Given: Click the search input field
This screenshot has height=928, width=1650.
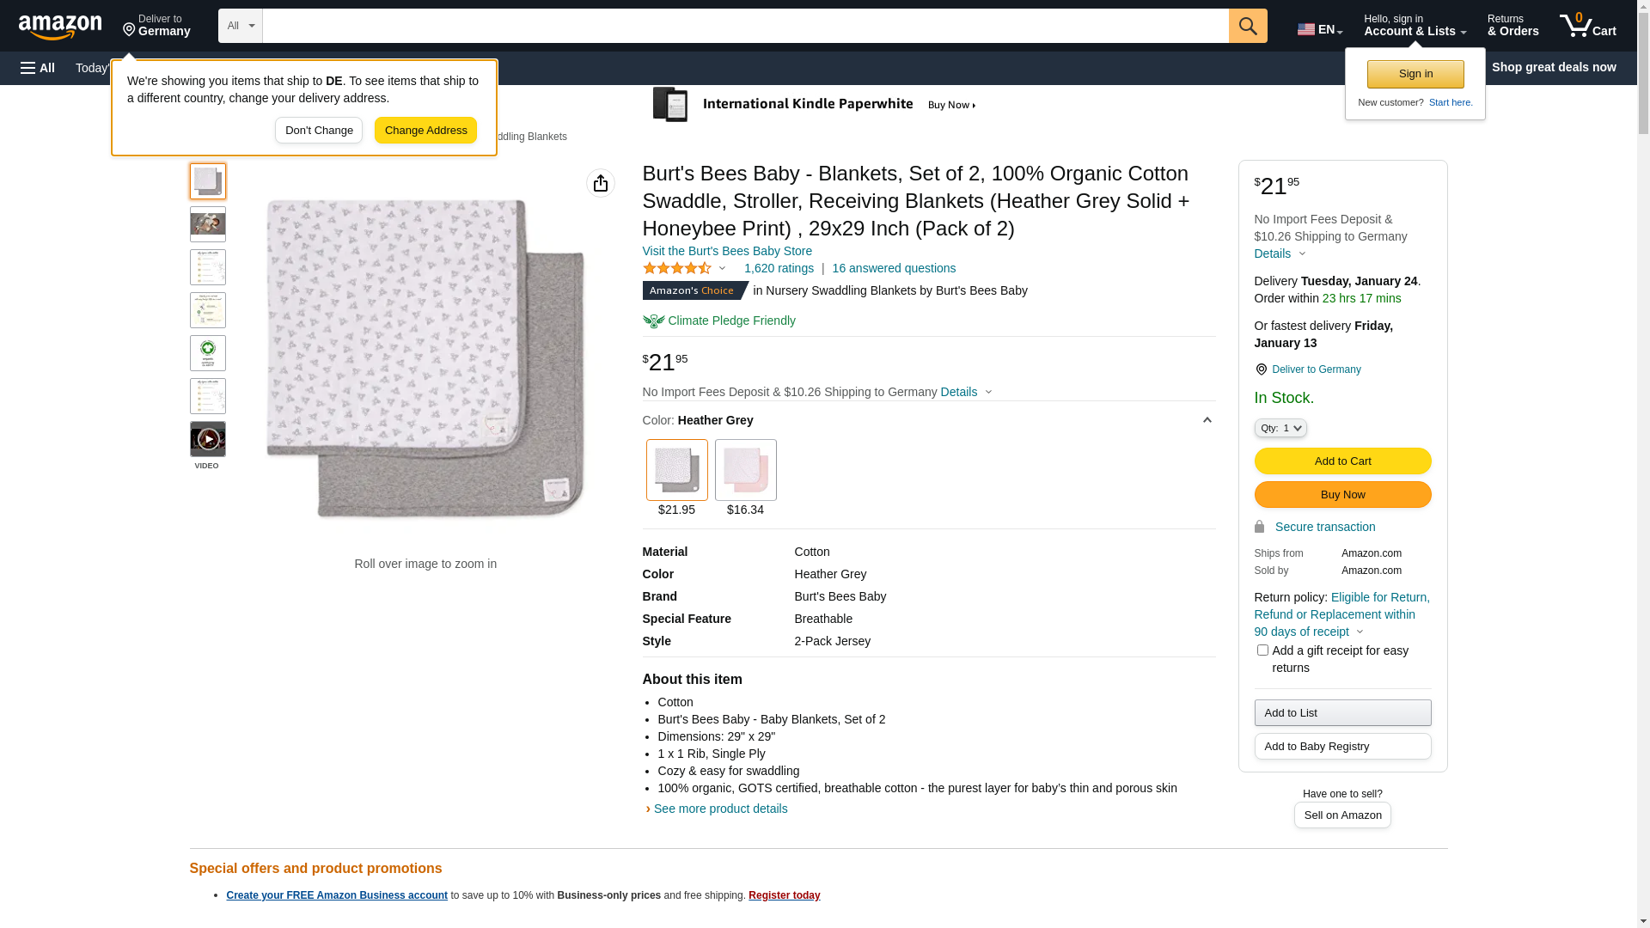Looking at the screenshot, I should point(745,26).
